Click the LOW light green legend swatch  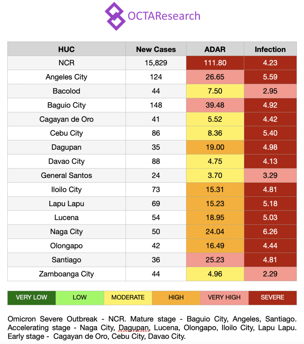(x=80, y=298)
